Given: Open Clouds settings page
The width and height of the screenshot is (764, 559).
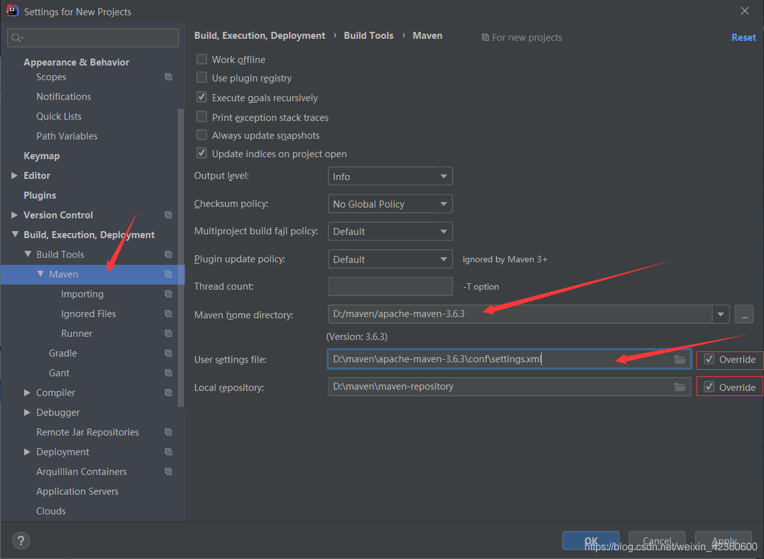Looking at the screenshot, I should point(51,511).
